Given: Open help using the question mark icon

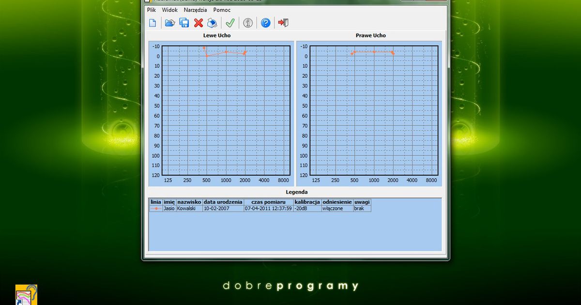Looking at the screenshot, I should coord(265,22).
